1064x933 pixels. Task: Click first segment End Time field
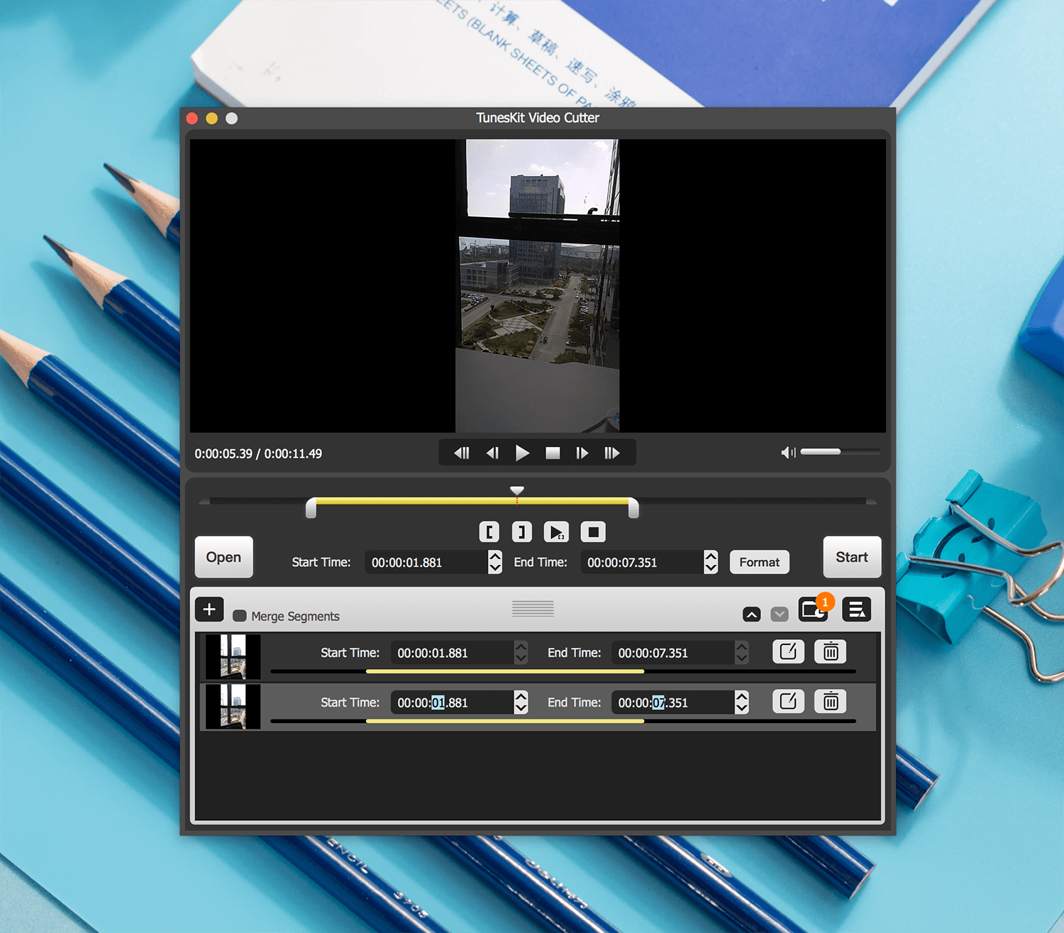pyautogui.click(x=672, y=653)
